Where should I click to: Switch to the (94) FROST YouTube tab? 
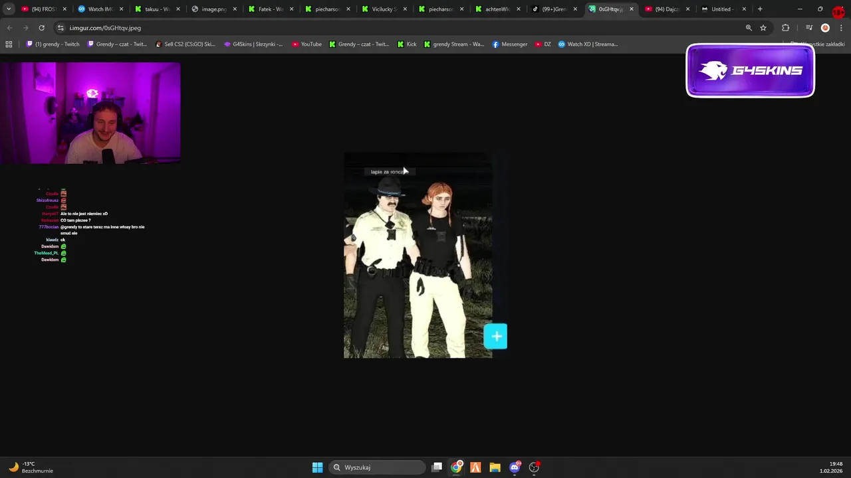tap(43, 9)
